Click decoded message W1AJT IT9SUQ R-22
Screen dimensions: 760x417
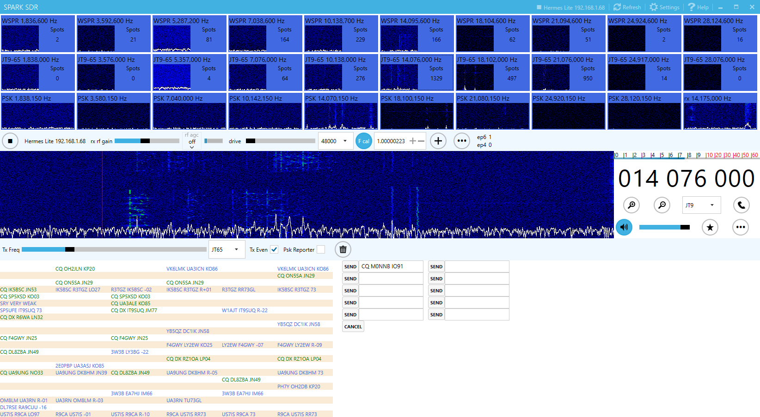pyautogui.click(x=245, y=310)
